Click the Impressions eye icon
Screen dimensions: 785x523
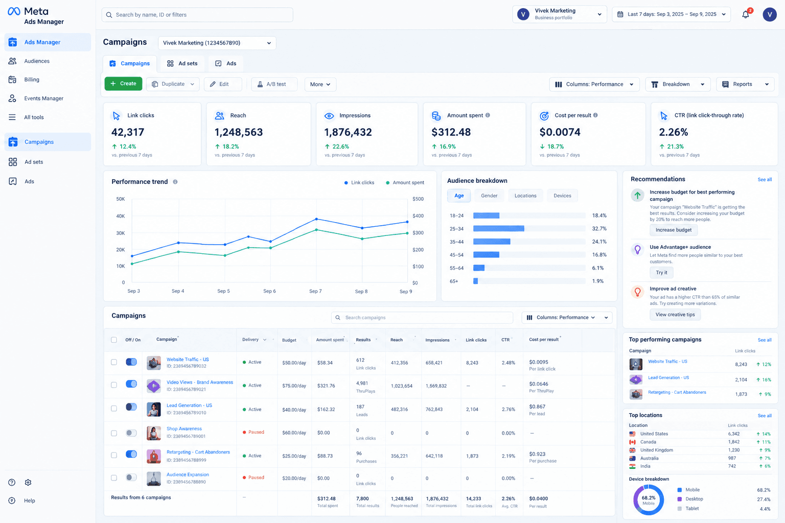coord(329,116)
